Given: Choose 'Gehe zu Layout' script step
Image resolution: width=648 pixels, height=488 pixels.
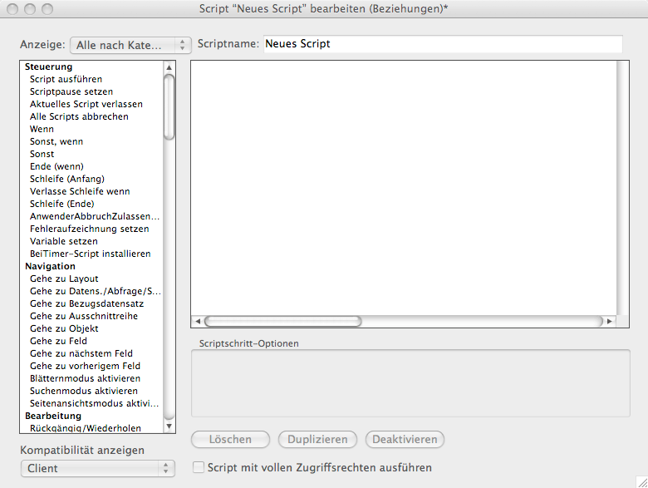Looking at the screenshot, I should [64, 279].
